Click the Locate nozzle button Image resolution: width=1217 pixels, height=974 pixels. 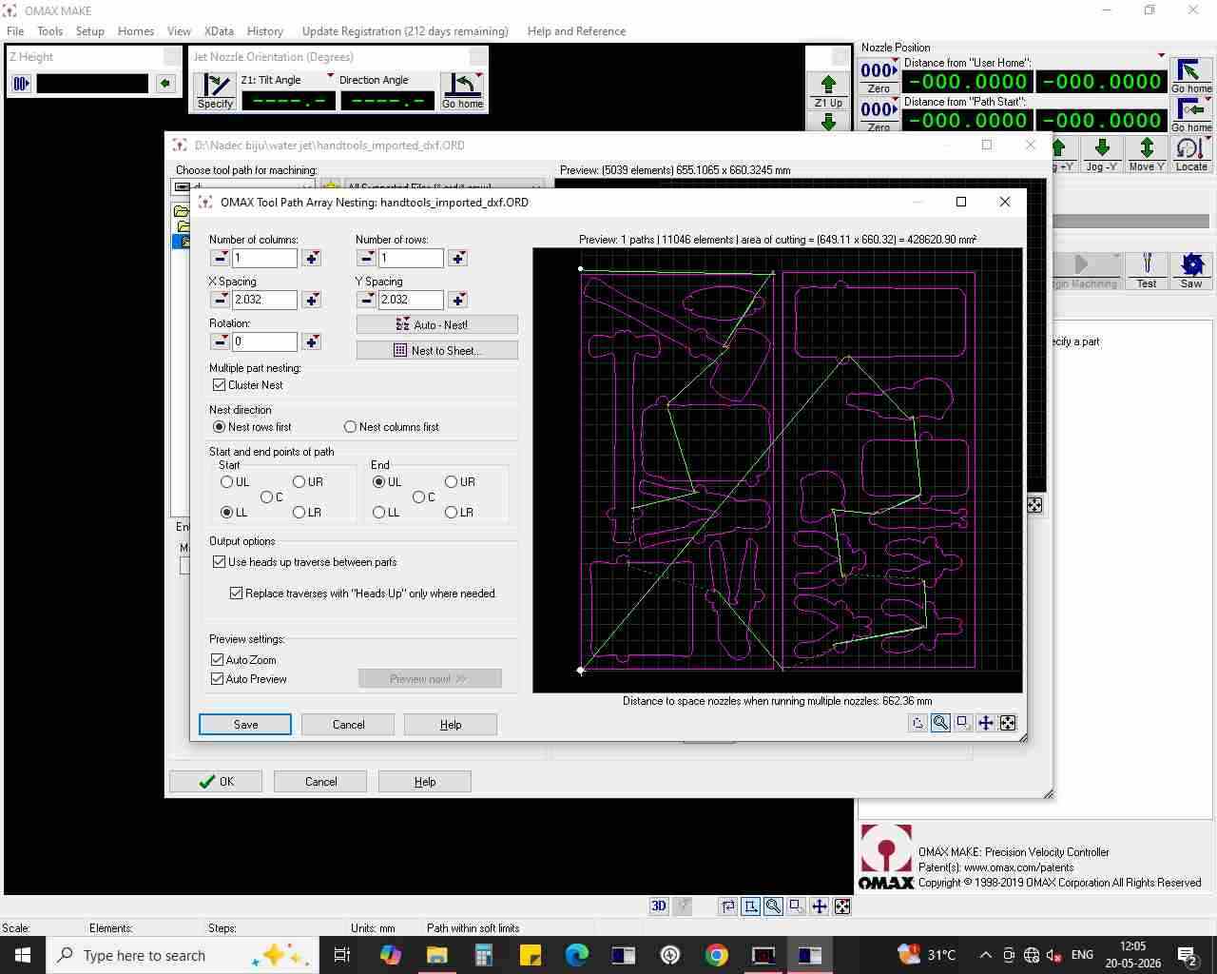1191,154
